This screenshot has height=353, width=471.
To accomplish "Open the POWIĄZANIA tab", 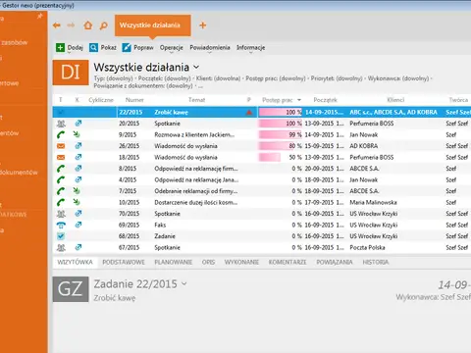I will pos(335,262).
